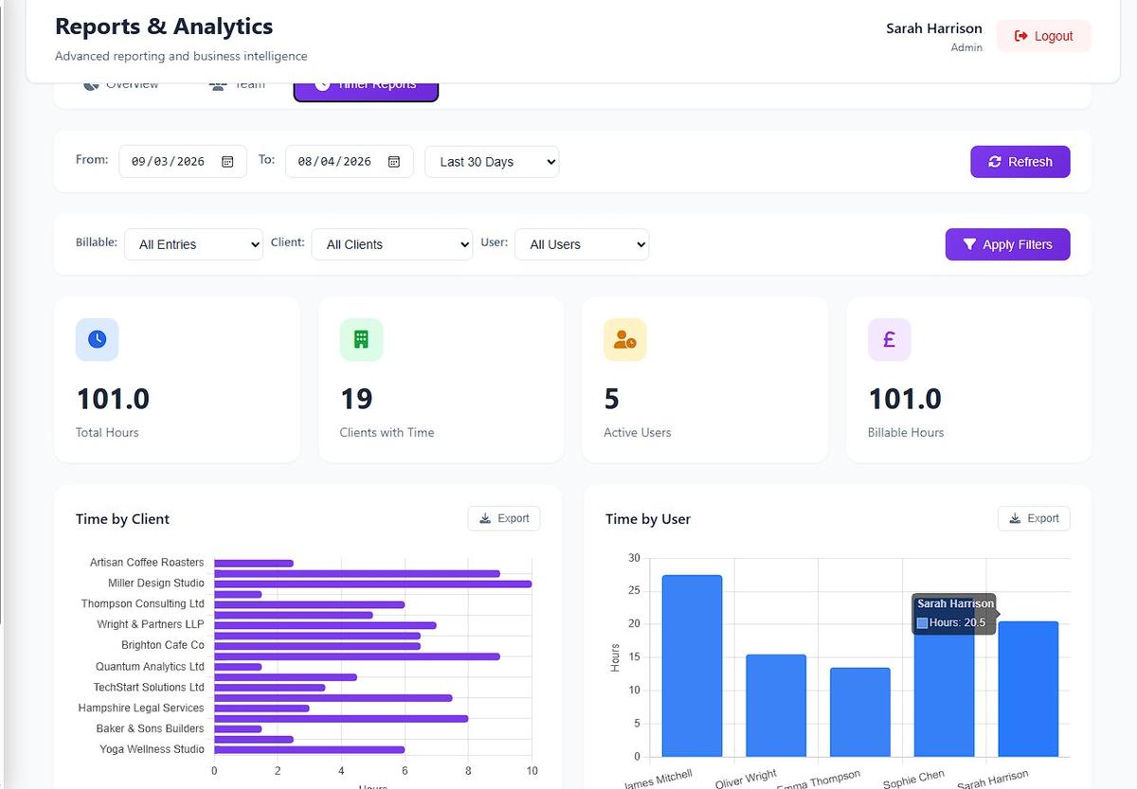Screen dimensions: 1137x789
Task: Click the clock icon on Total Hours card
Action: (x=97, y=339)
